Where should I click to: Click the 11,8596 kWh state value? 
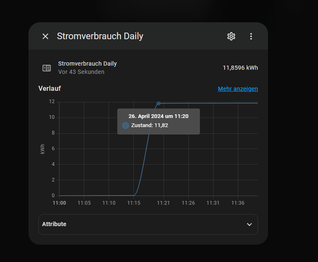click(240, 68)
